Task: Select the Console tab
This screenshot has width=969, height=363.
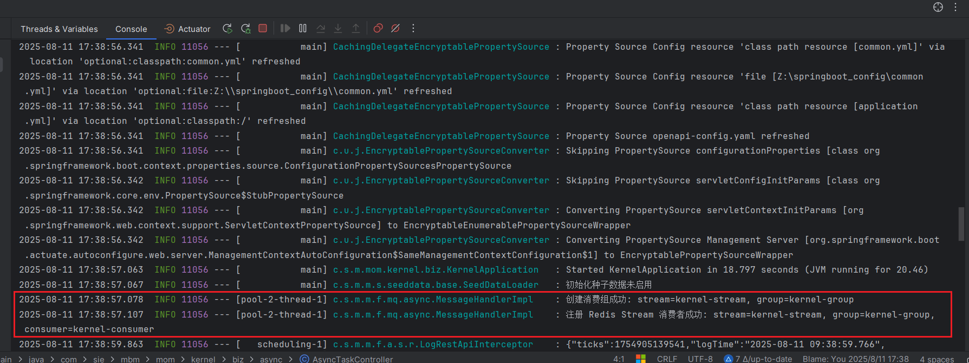Action: tap(131, 29)
